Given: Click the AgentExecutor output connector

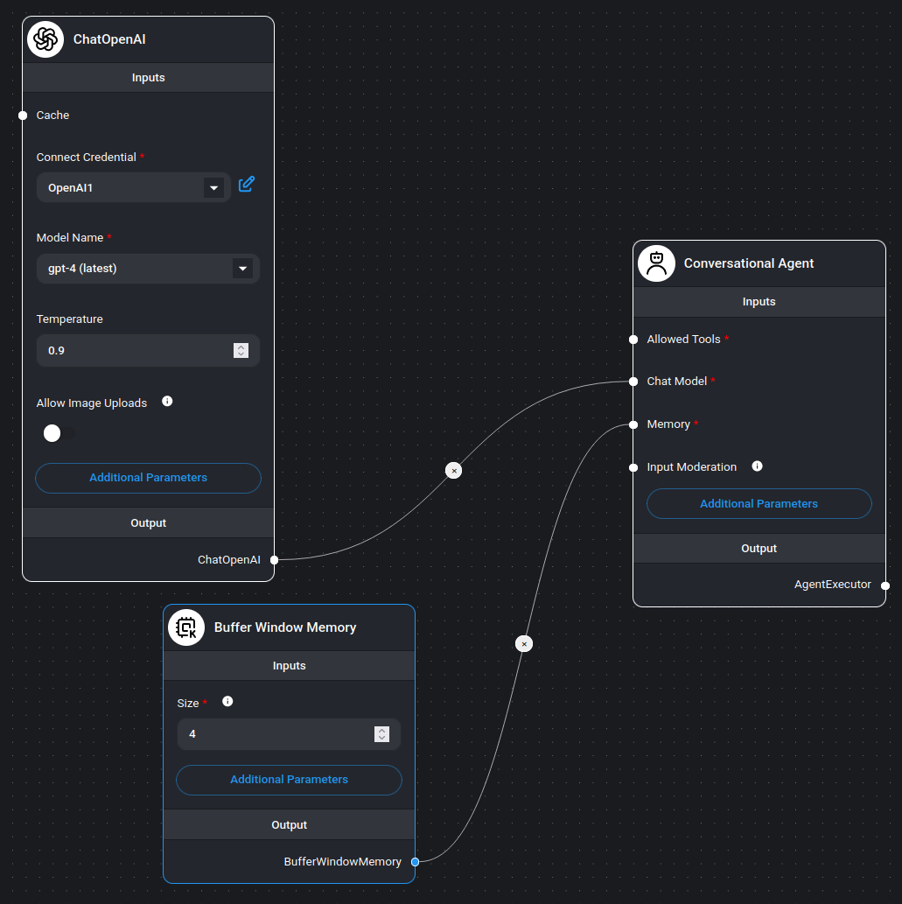Looking at the screenshot, I should (x=885, y=585).
